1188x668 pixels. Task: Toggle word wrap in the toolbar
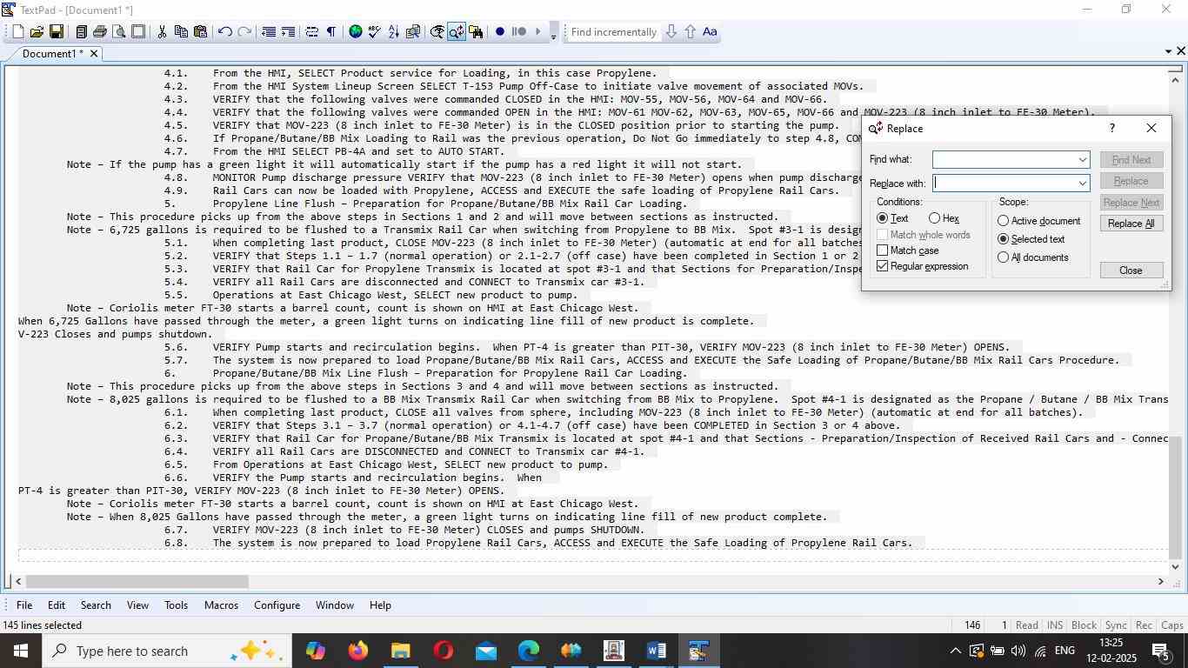pyautogui.click(x=312, y=32)
